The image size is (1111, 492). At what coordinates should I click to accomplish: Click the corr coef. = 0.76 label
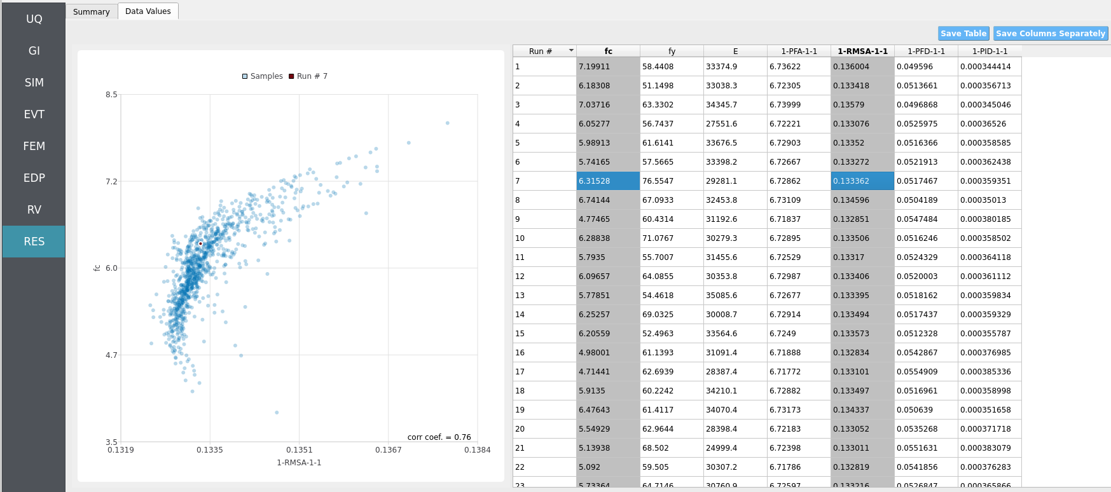pos(439,437)
